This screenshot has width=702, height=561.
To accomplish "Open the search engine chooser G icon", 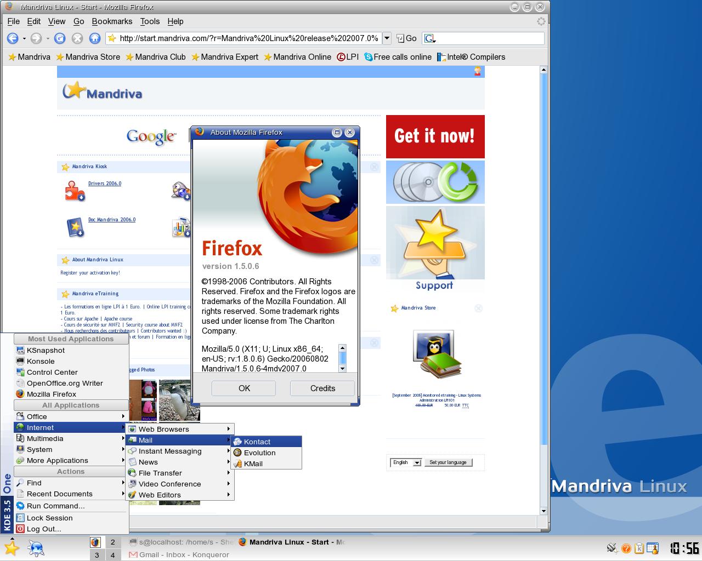I will coord(431,38).
